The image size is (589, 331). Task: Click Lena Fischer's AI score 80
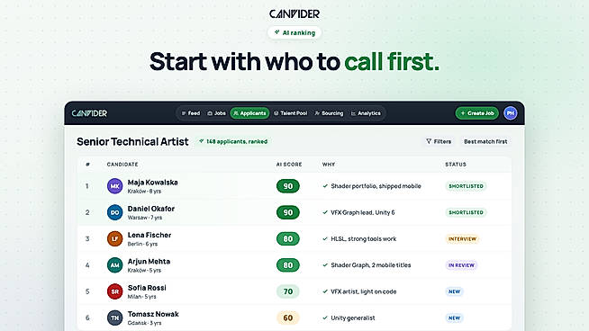pyautogui.click(x=287, y=238)
